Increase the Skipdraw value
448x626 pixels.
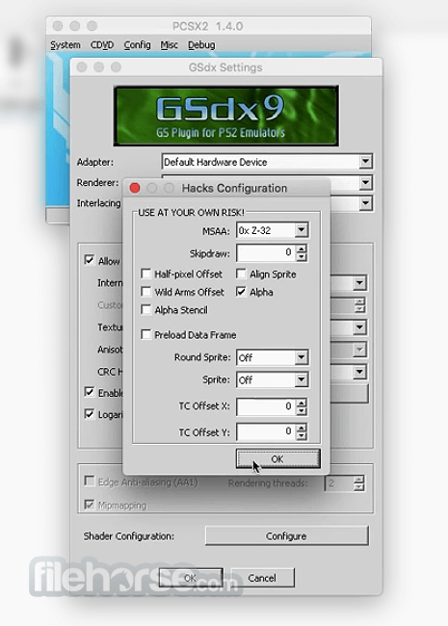pos(302,248)
